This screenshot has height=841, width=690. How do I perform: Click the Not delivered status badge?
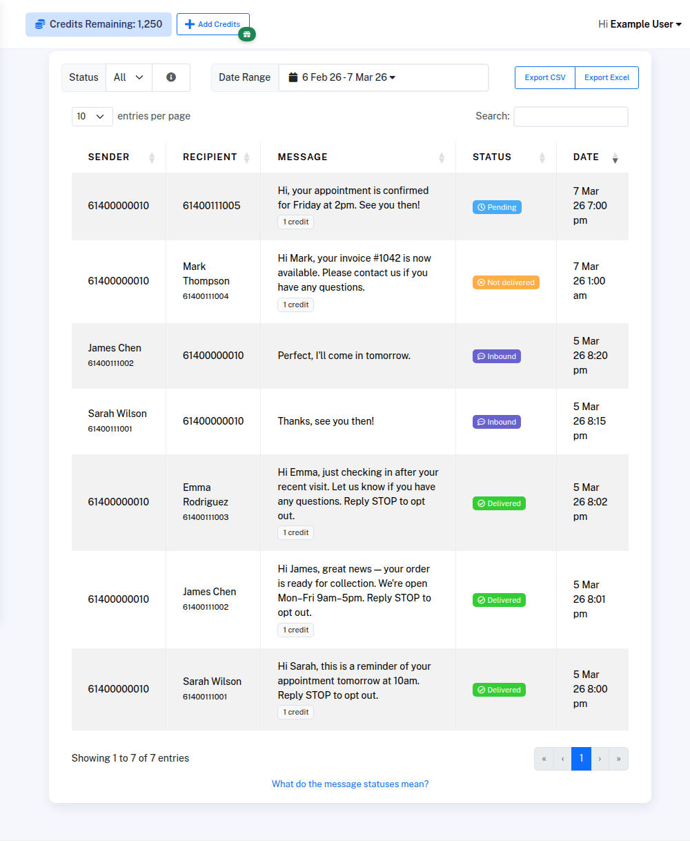(x=506, y=282)
